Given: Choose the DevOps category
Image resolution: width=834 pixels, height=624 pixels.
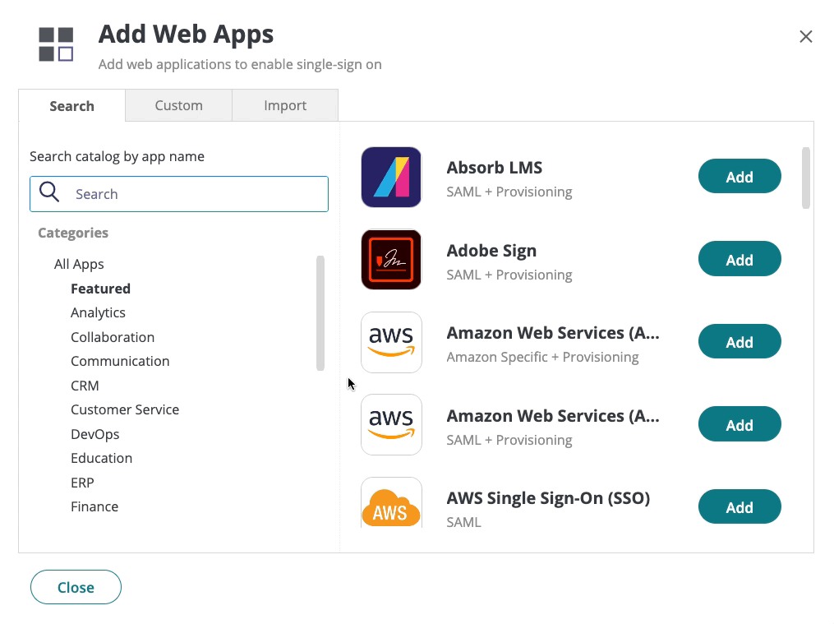Looking at the screenshot, I should coord(94,434).
